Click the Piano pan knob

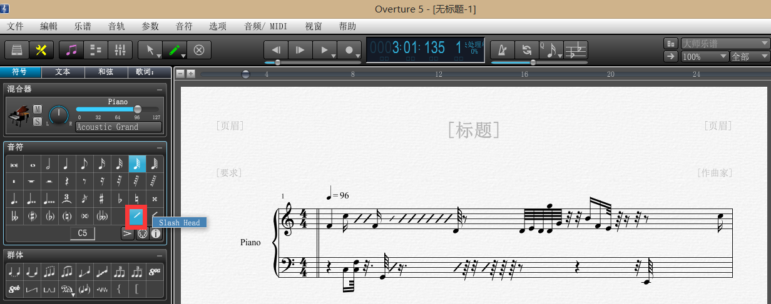point(59,114)
